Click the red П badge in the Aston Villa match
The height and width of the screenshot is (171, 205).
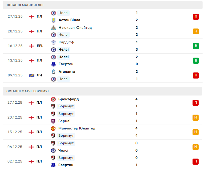(x=196, y=16)
